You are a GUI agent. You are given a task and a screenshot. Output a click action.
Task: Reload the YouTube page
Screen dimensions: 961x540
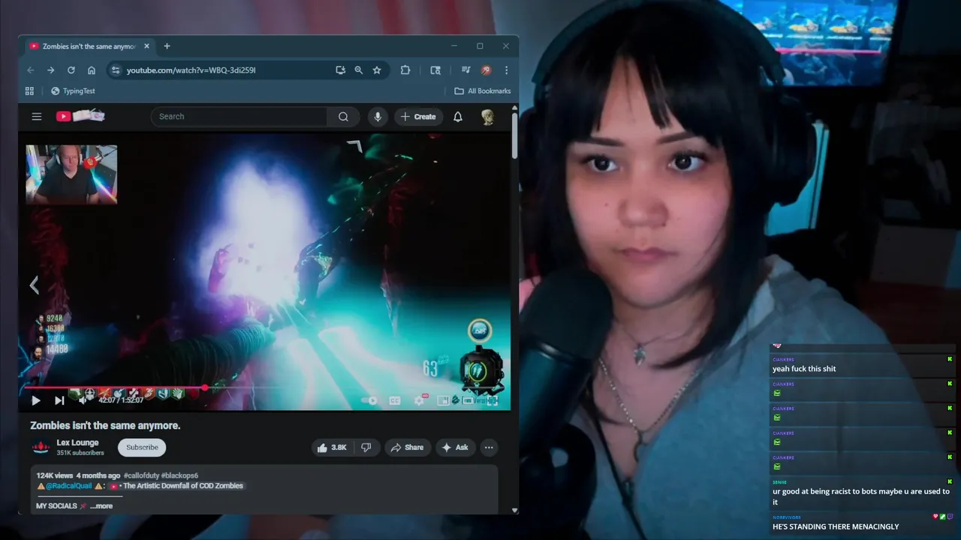pyautogui.click(x=71, y=70)
